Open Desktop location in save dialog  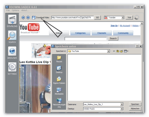(x=59, y=70)
